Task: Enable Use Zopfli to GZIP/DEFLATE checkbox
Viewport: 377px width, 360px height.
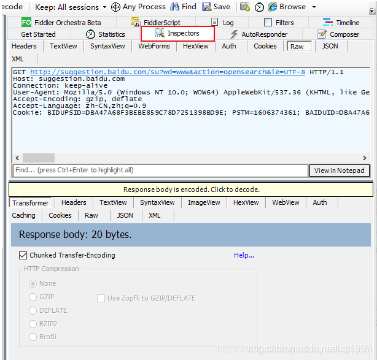Action: point(101,298)
